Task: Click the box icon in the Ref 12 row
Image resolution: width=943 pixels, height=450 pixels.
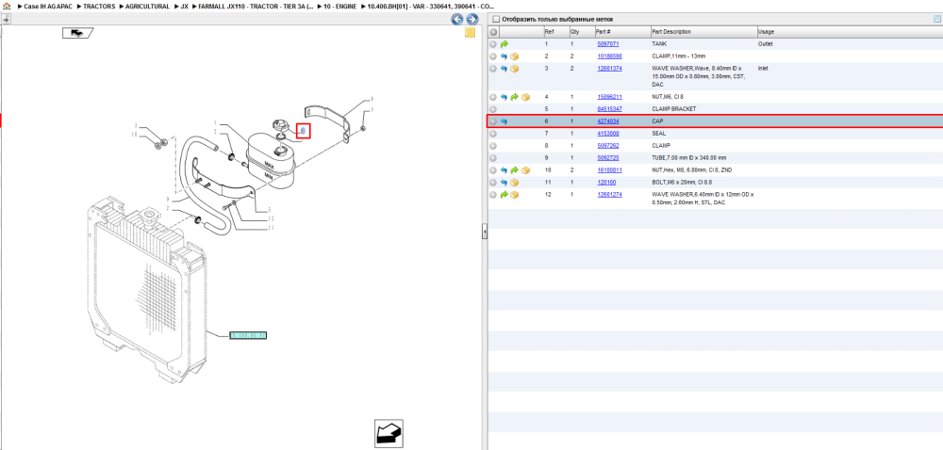Action: [515, 194]
